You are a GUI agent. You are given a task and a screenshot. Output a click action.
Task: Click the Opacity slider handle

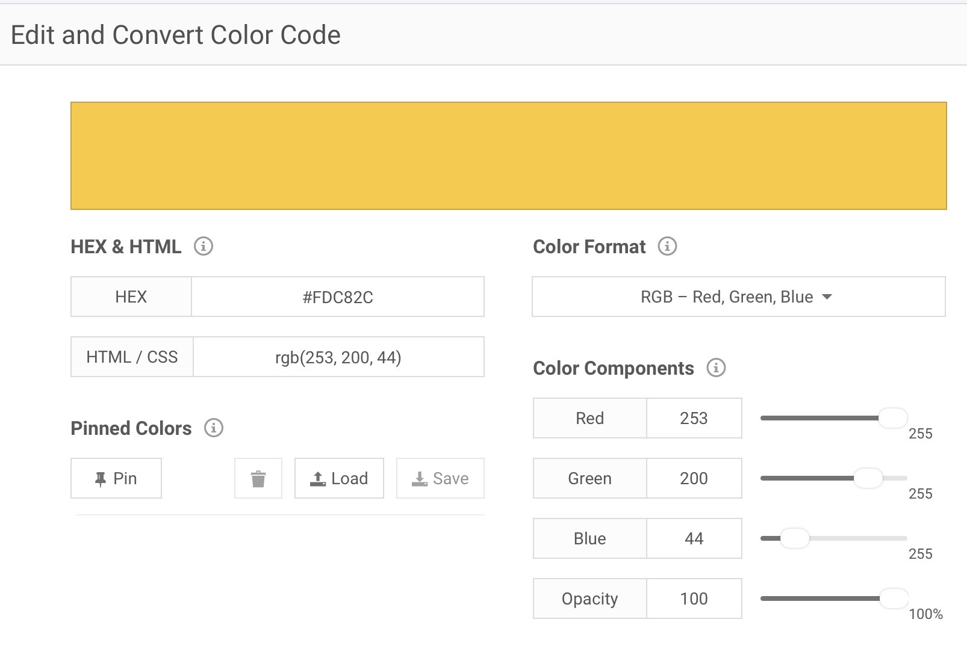coord(894,598)
